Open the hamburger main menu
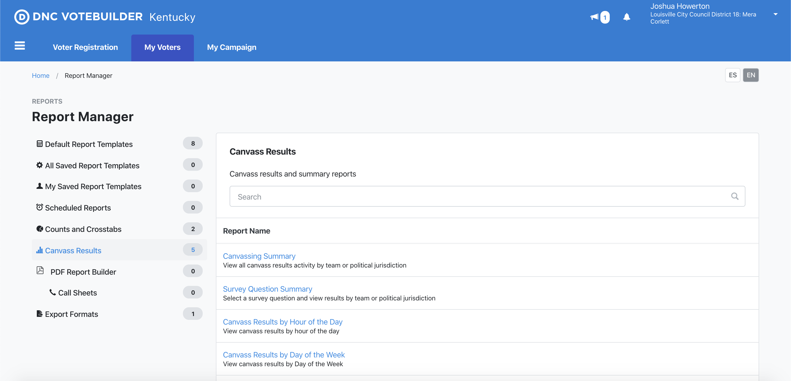 (x=20, y=46)
